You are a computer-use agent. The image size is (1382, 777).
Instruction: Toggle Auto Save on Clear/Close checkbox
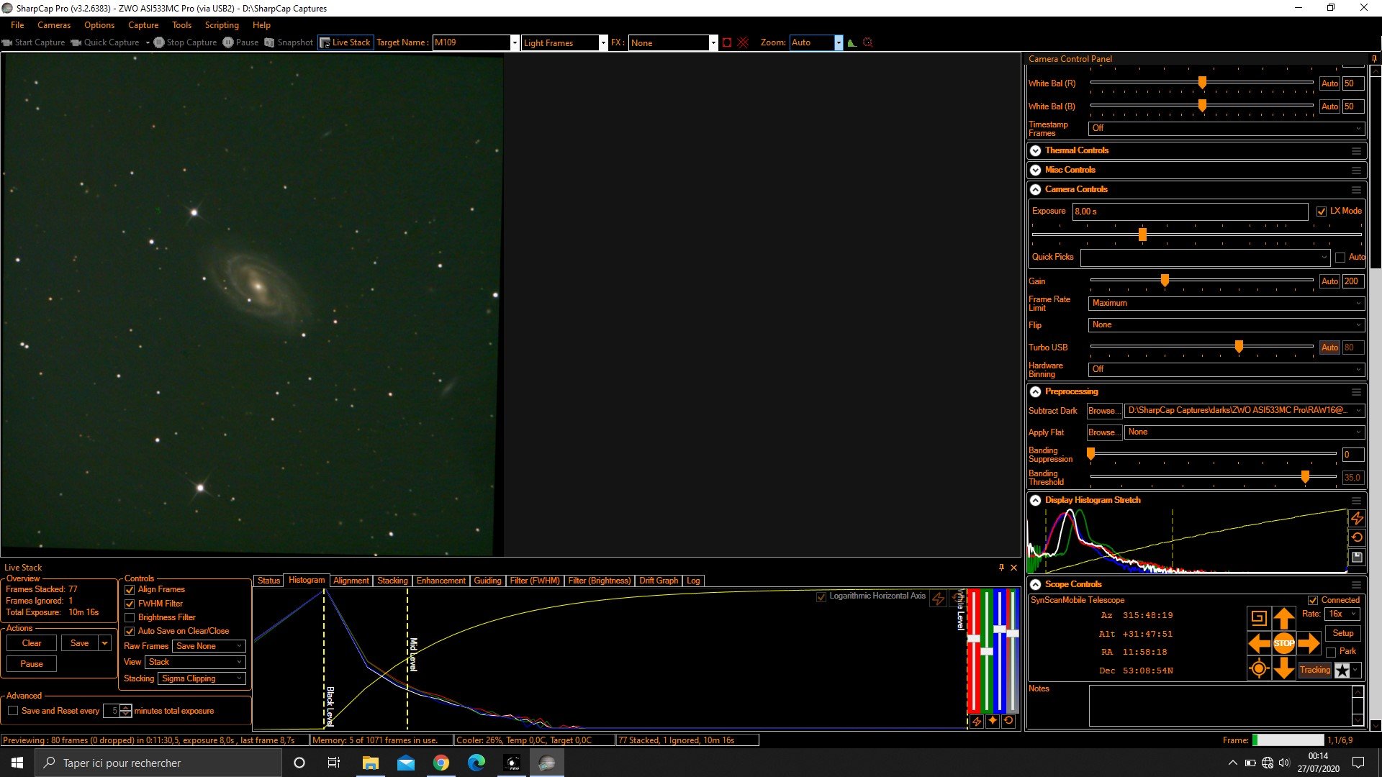point(130,632)
